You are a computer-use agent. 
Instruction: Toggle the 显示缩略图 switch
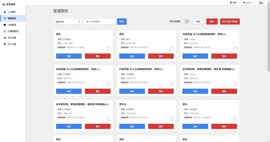(185, 21)
